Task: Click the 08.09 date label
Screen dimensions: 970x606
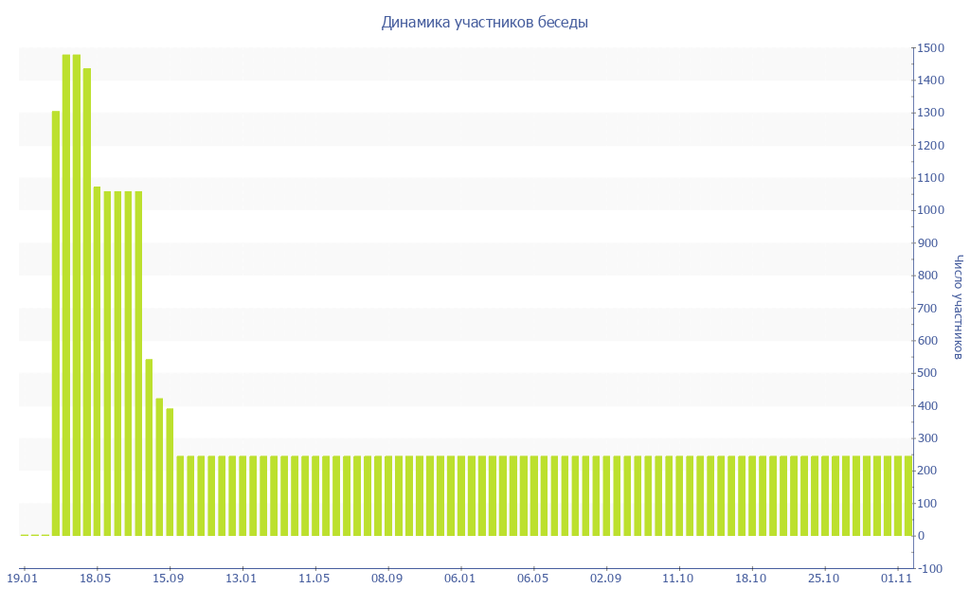Action: click(x=387, y=579)
